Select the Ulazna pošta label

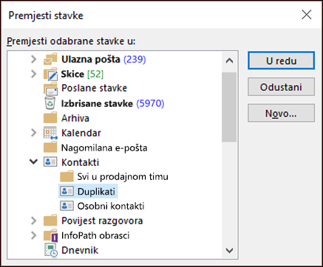[91, 59]
